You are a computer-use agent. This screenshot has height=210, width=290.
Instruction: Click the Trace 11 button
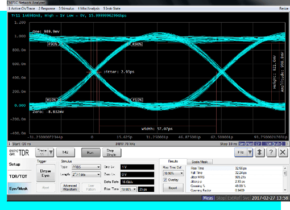(x=42, y=153)
